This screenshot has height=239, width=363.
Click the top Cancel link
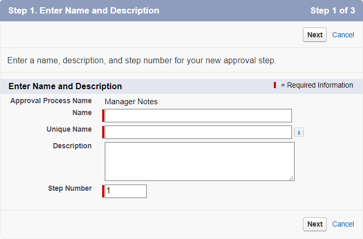pyautogui.click(x=343, y=35)
